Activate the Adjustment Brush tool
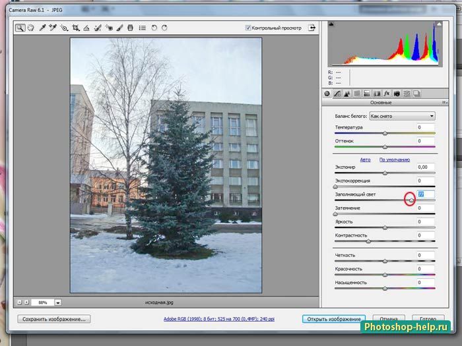This screenshot has width=462, height=346. click(x=119, y=28)
